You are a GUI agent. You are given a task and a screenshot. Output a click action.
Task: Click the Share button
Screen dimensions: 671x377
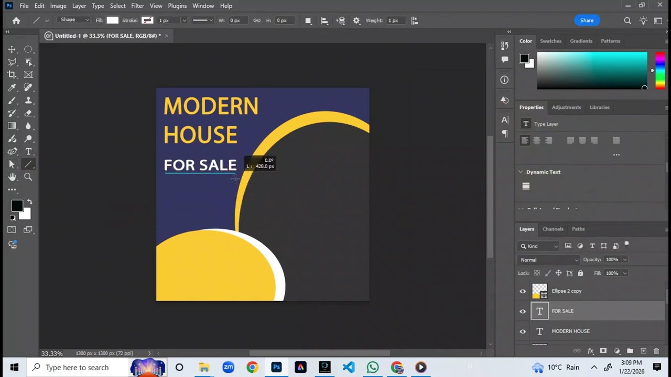pos(587,20)
